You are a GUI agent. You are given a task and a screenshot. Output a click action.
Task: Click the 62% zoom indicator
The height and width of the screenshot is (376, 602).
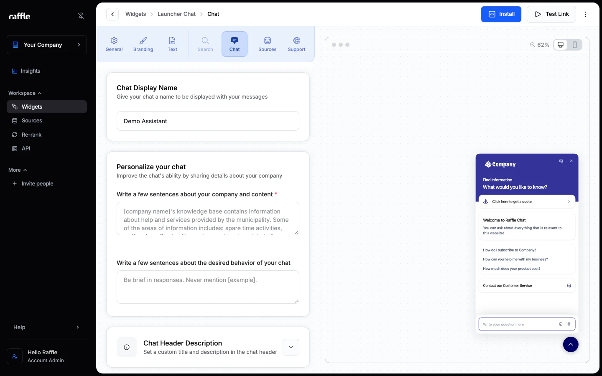pyautogui.click(x=540, y=45)
